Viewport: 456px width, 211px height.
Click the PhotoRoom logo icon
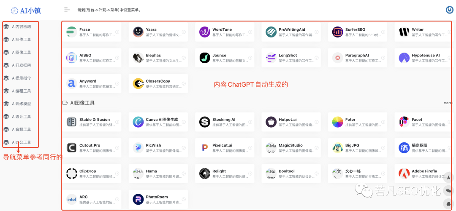[x=138, y=199]
